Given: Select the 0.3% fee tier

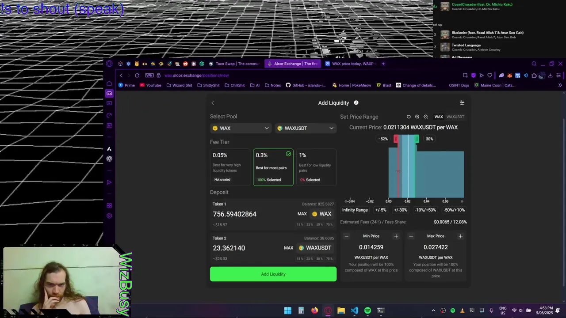Looking at the screenshot, I should click(x=273, y=167).
